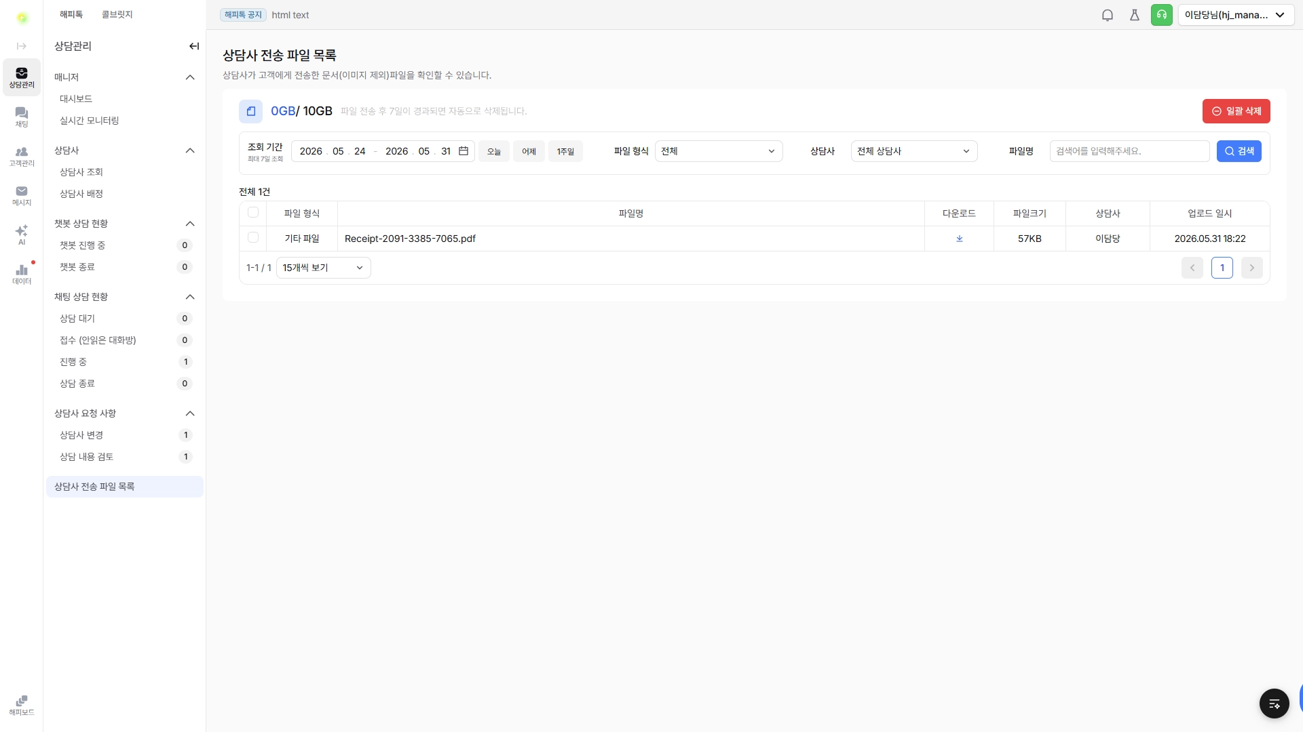This screenshot has width=1303, height=732.
Task: Open the lab flask icon
Action: click(1135, 15)
